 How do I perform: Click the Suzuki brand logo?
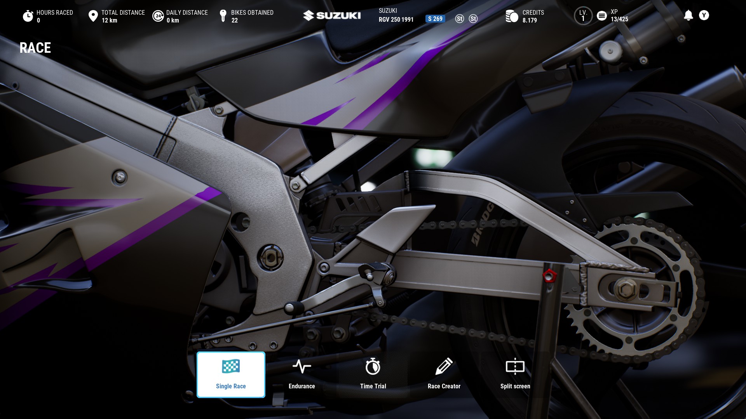click(x=332, y=16)
